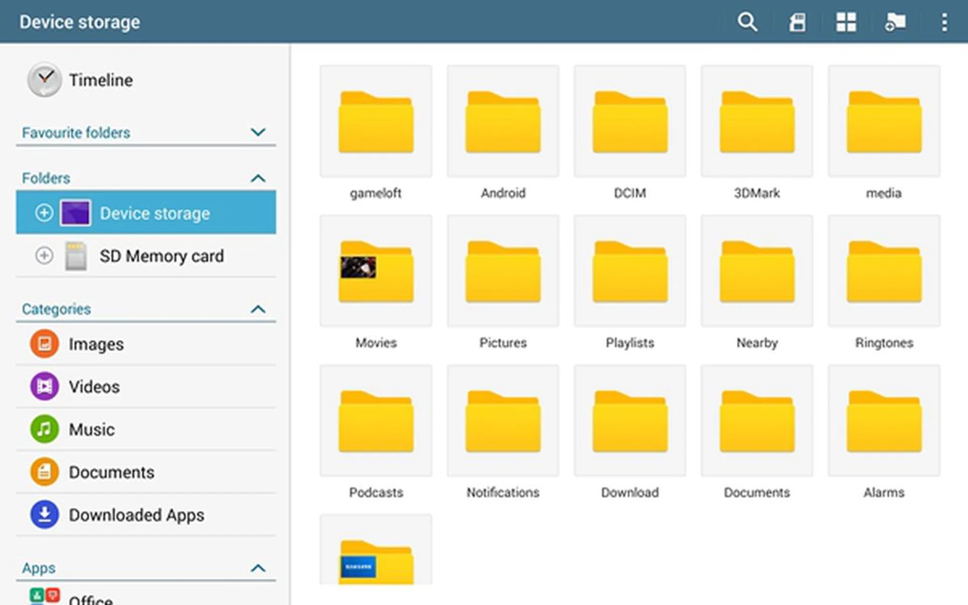Image resolution: width=968 pixels, height=605 pixels.
Task: Open the DCIM folder
Action: tap(630, 122)
